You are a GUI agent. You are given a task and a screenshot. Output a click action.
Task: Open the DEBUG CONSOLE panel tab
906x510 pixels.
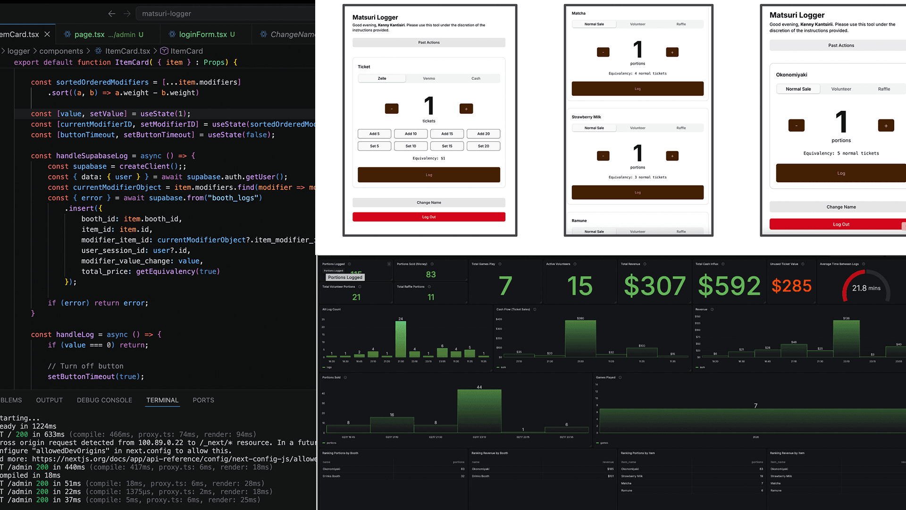[x=104, y=400]
